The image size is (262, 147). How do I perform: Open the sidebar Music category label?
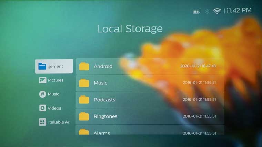click(x=53, y=94)
